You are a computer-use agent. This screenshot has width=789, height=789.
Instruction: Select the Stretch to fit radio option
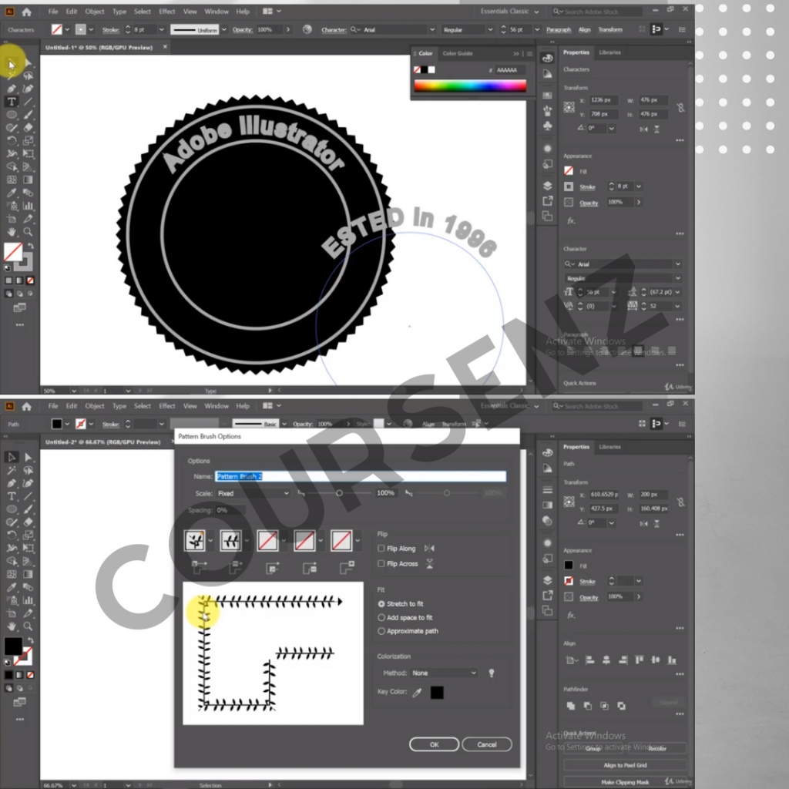(x=381, y=604)
